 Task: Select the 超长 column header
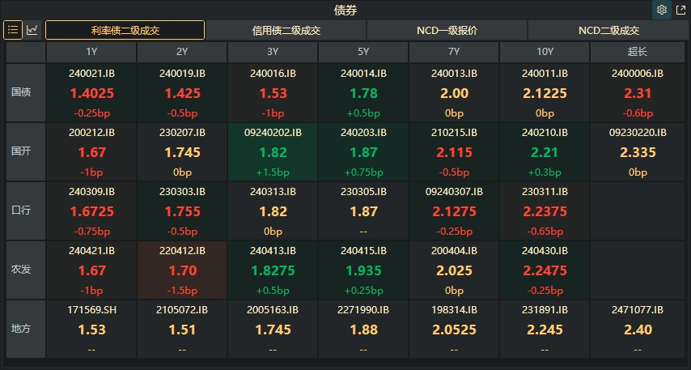pyautogui.click(x=637, y=52)
